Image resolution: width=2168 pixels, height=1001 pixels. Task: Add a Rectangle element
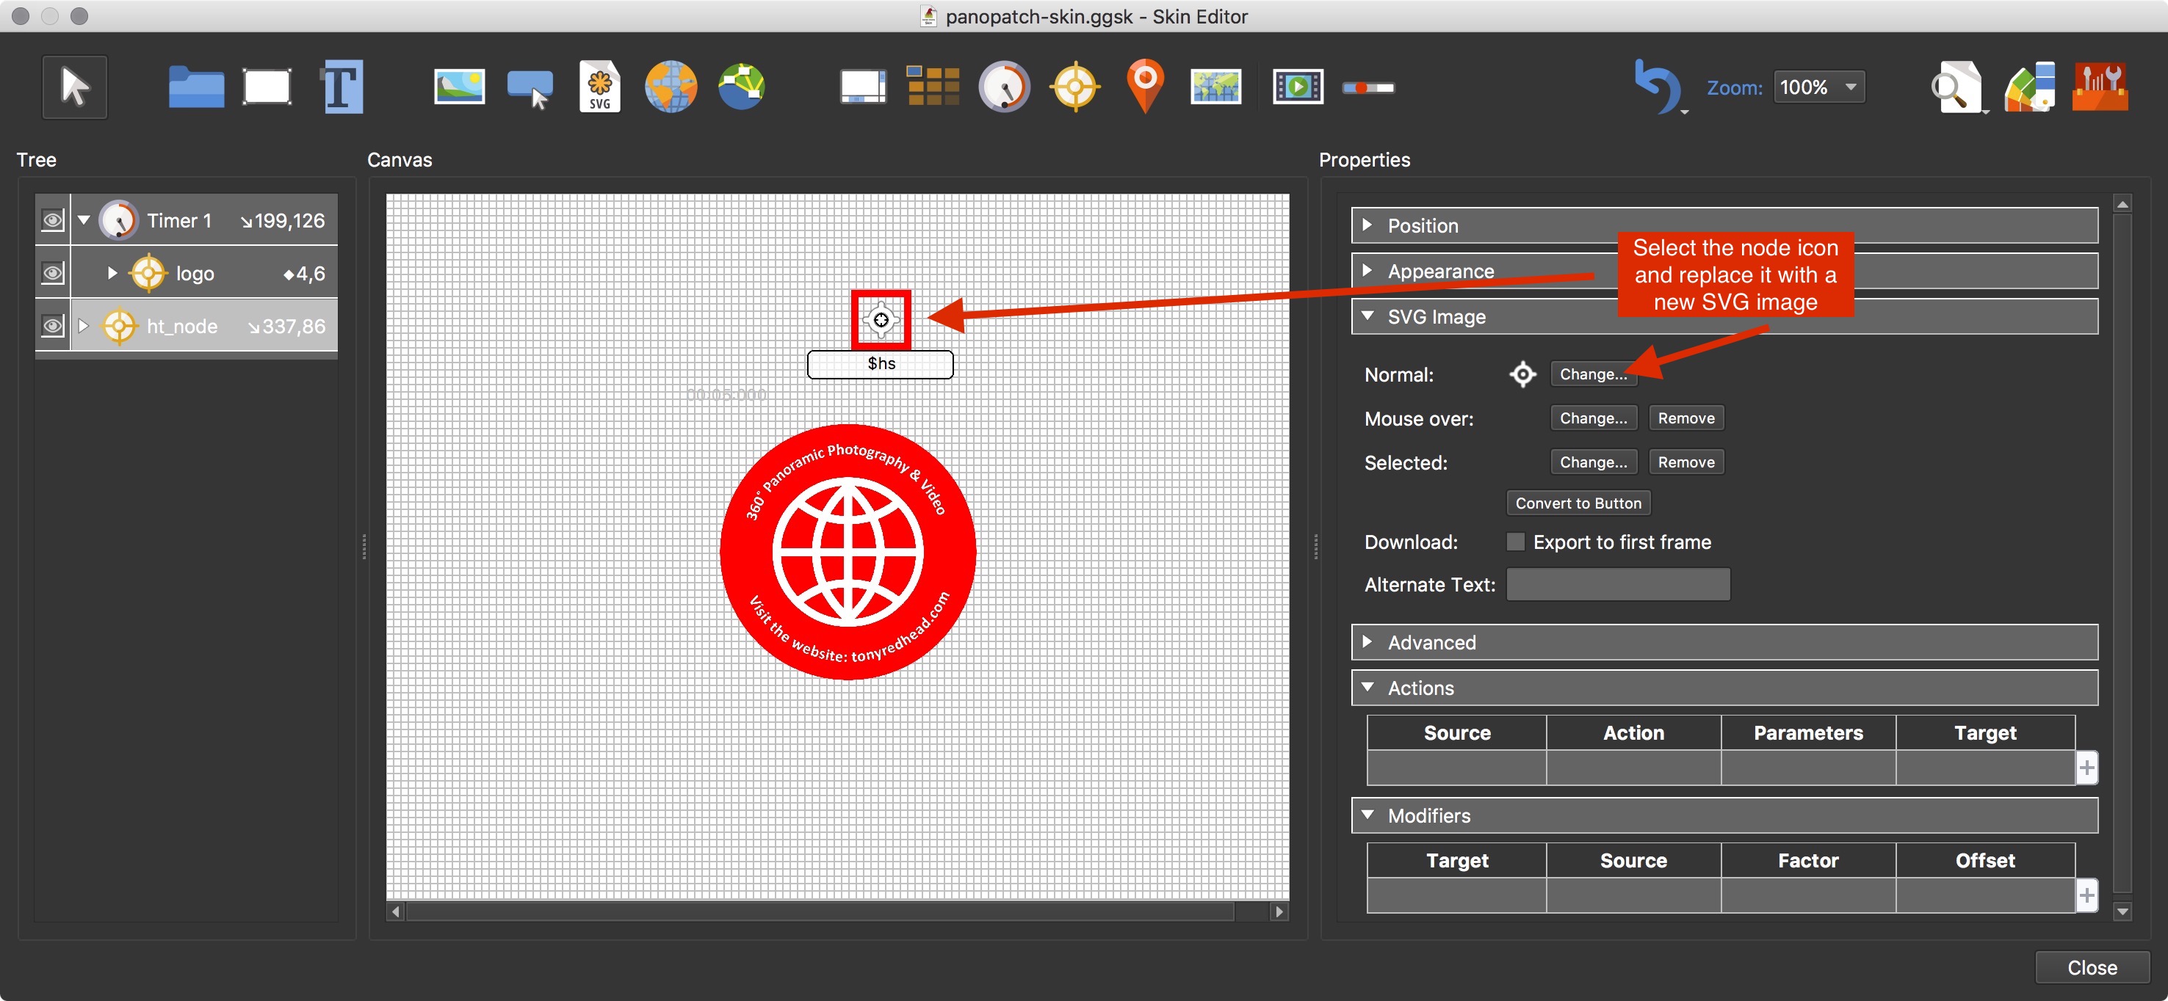tap(267, 87)
